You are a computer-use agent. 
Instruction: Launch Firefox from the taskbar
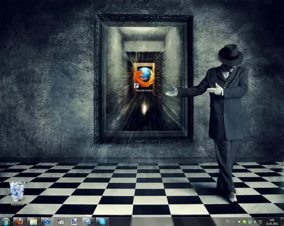(x=19, y=222)
